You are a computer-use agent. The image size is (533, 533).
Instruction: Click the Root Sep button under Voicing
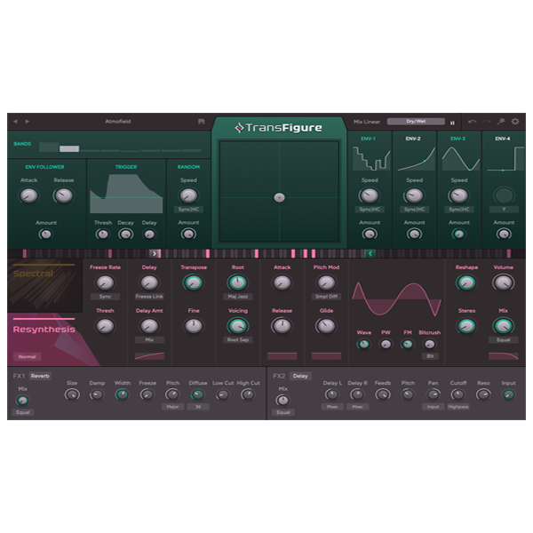tap(237, 339)
